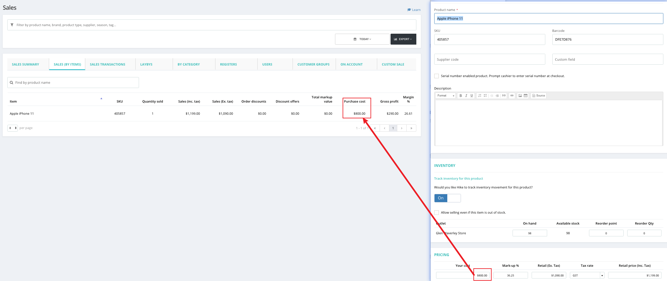Click the Supplier code field

490,59
